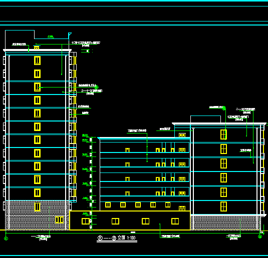Image resolution: width=268 pixels, height=258 pixels.
Task: Select leftmost yellow window of the ground-floor podium
Action: tap(86, 221)
